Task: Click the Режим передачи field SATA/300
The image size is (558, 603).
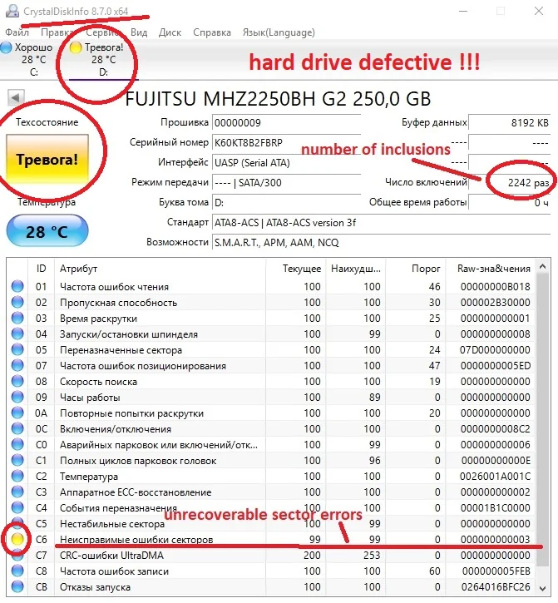Action: (x=286, y=183)
